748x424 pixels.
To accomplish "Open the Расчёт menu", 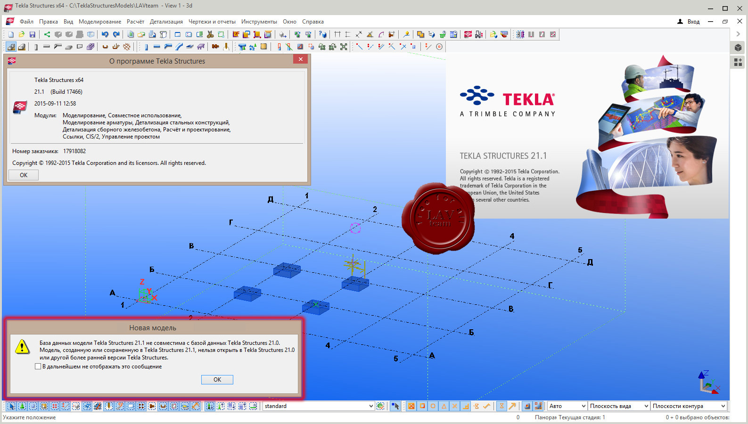I will 135,22.
